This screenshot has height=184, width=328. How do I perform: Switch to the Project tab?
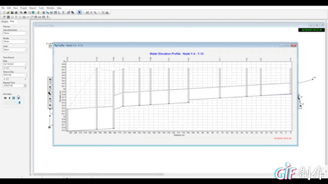(x=5, y=21)
